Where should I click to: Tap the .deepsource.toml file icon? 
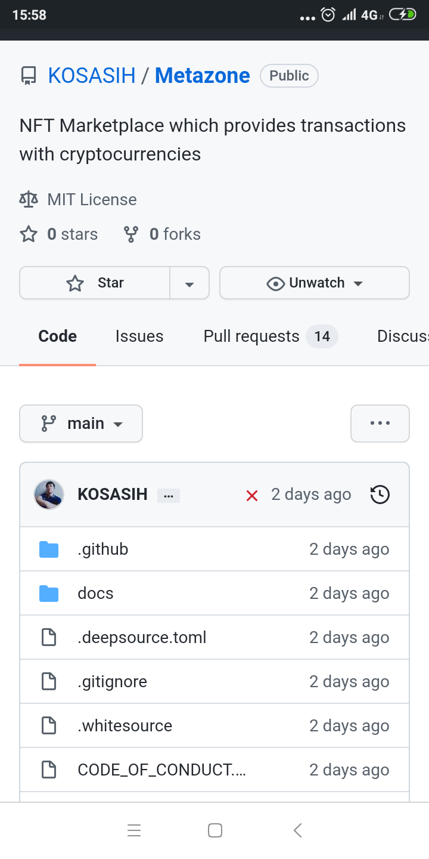tap(49, 638)
